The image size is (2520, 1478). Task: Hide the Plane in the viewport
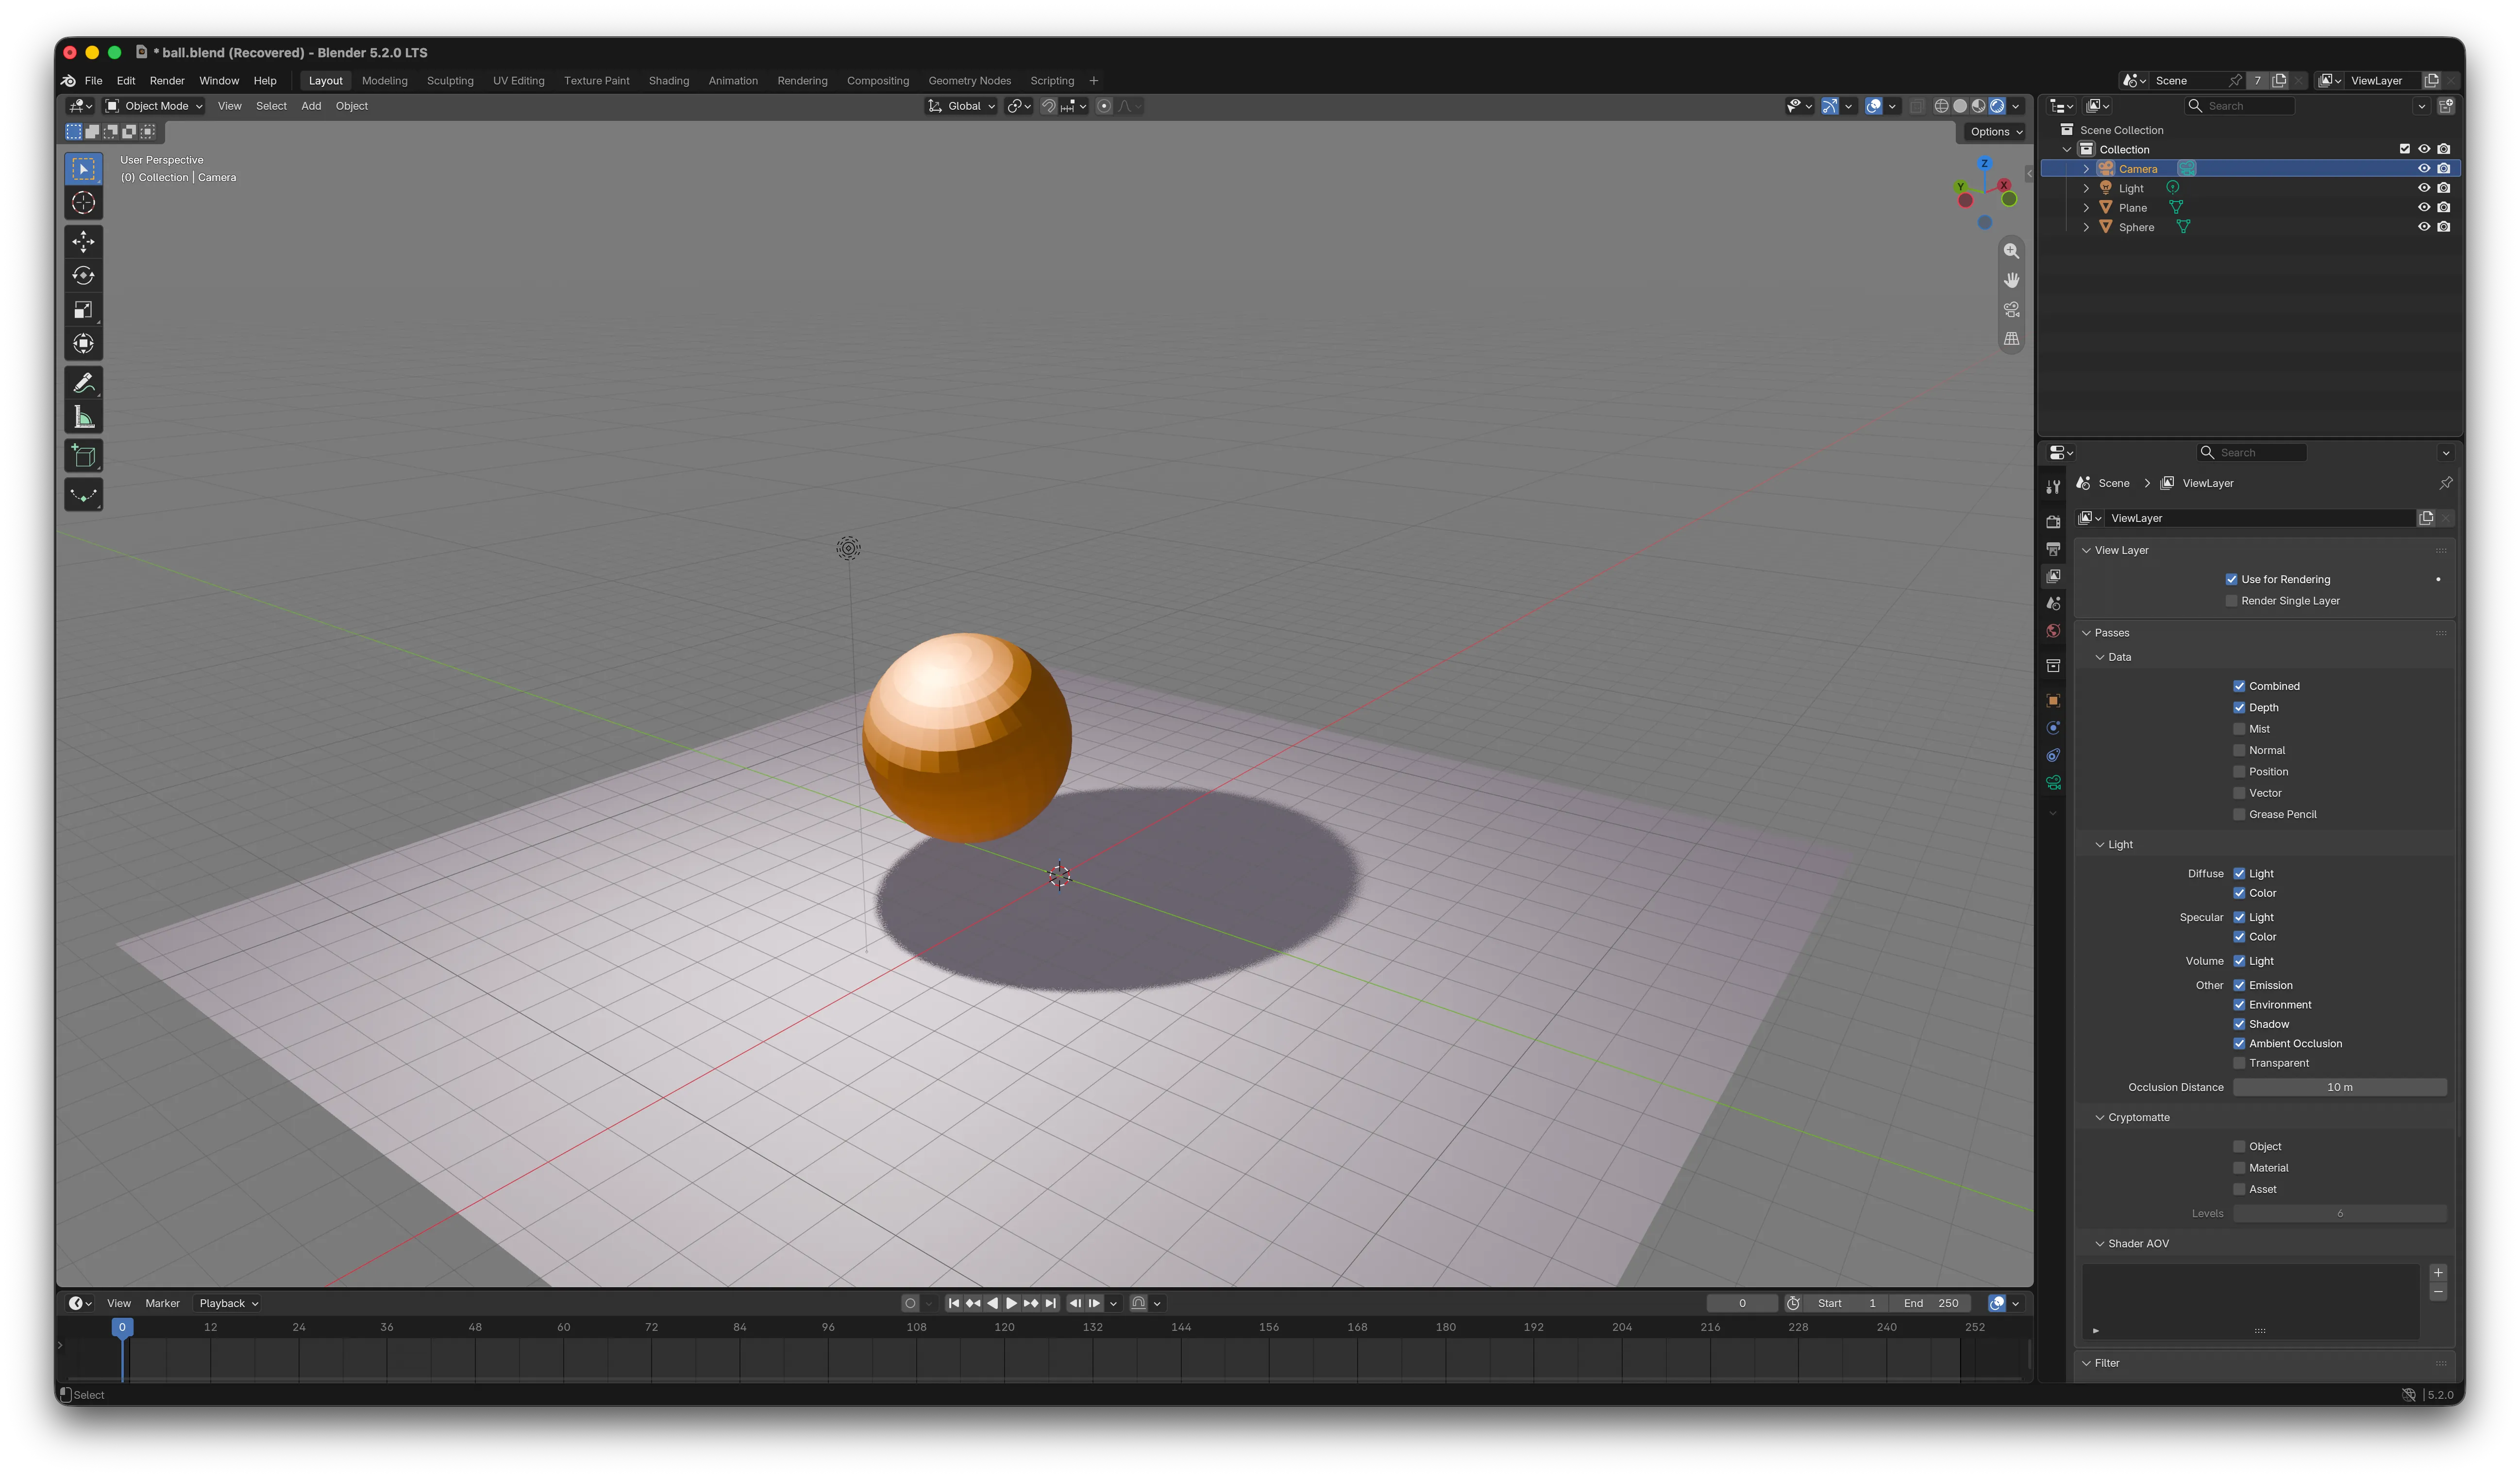[x=2424, y=208]
